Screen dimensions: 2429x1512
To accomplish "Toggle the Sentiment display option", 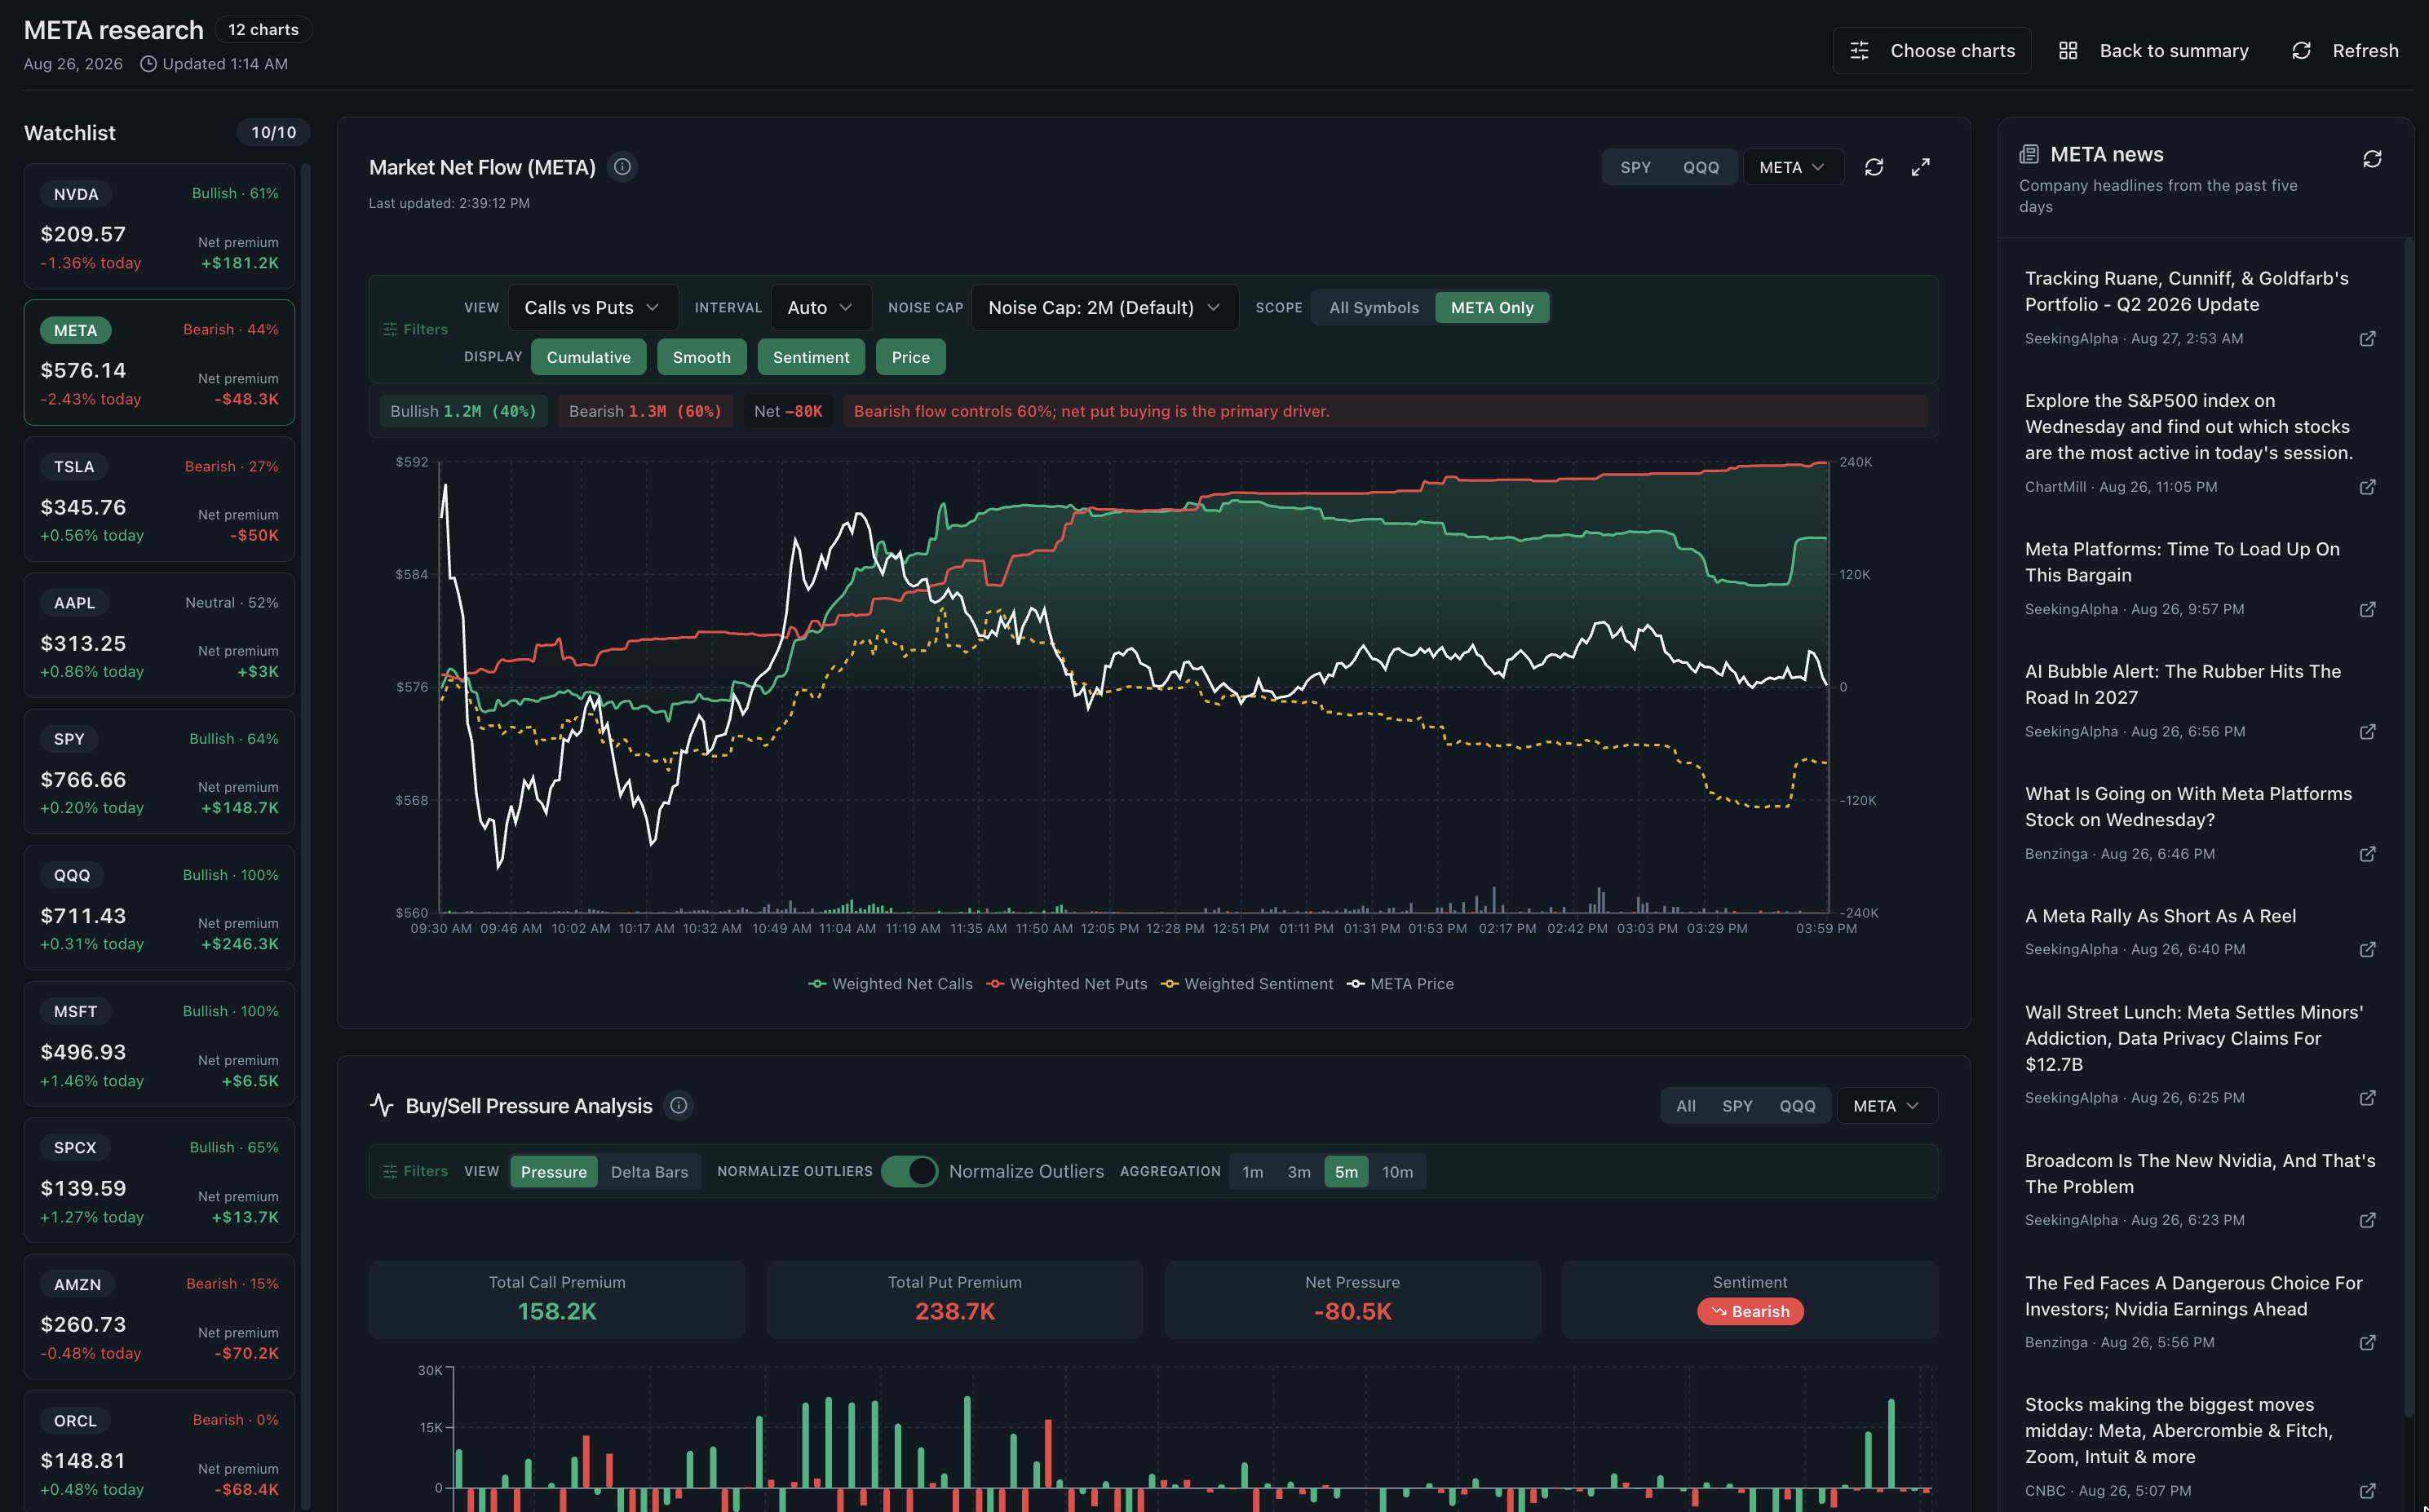I will point(811,357).
